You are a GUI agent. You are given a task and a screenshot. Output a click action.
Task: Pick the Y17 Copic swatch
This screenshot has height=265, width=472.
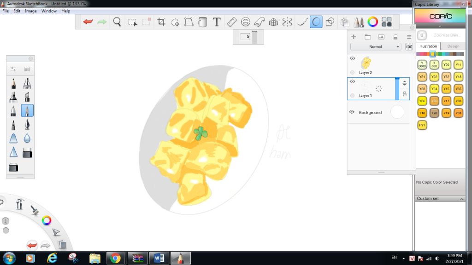[x=446, y=101]
